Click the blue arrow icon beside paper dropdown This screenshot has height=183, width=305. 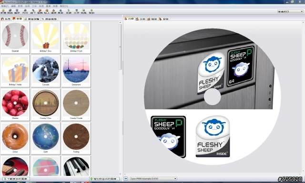click(x=126, y=179)
